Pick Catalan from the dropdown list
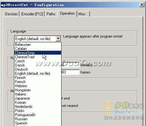The image size is (146, 126). click(38, 49)
